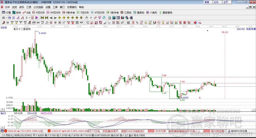256x138 pixels.
Task: Open the T四方形 tool
Action: 83,13
